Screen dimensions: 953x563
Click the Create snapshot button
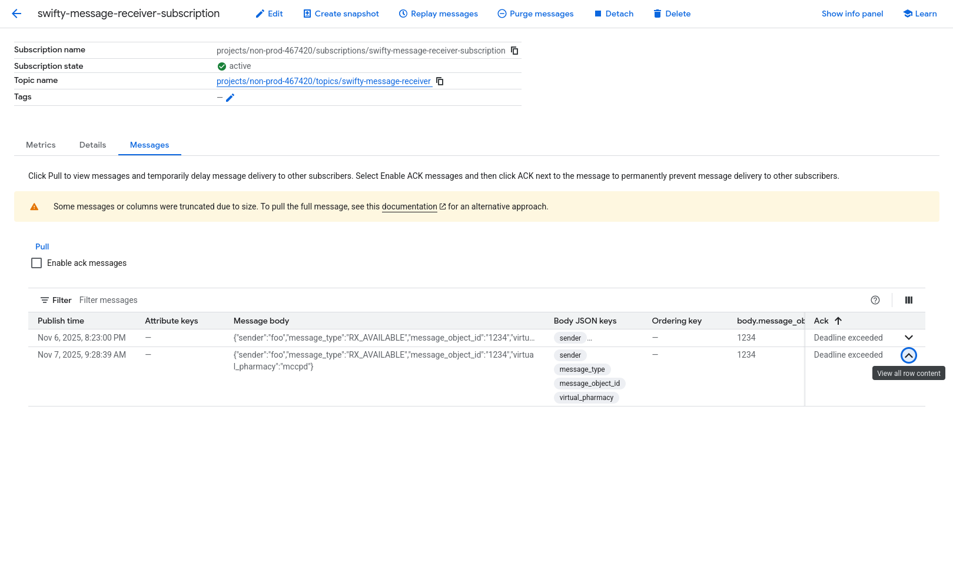pos(341,14)
